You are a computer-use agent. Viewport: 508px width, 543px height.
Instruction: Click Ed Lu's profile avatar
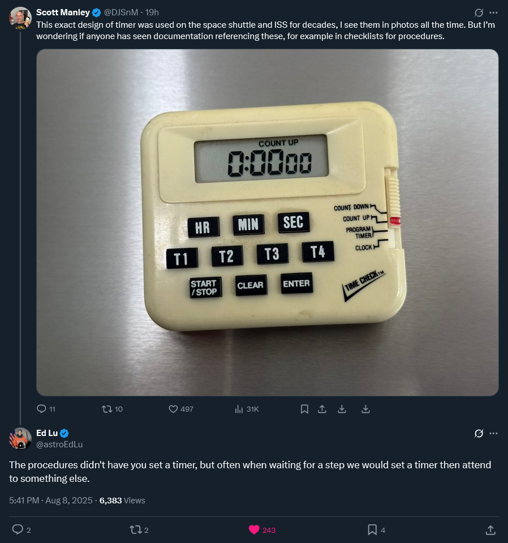click(20, 438)
